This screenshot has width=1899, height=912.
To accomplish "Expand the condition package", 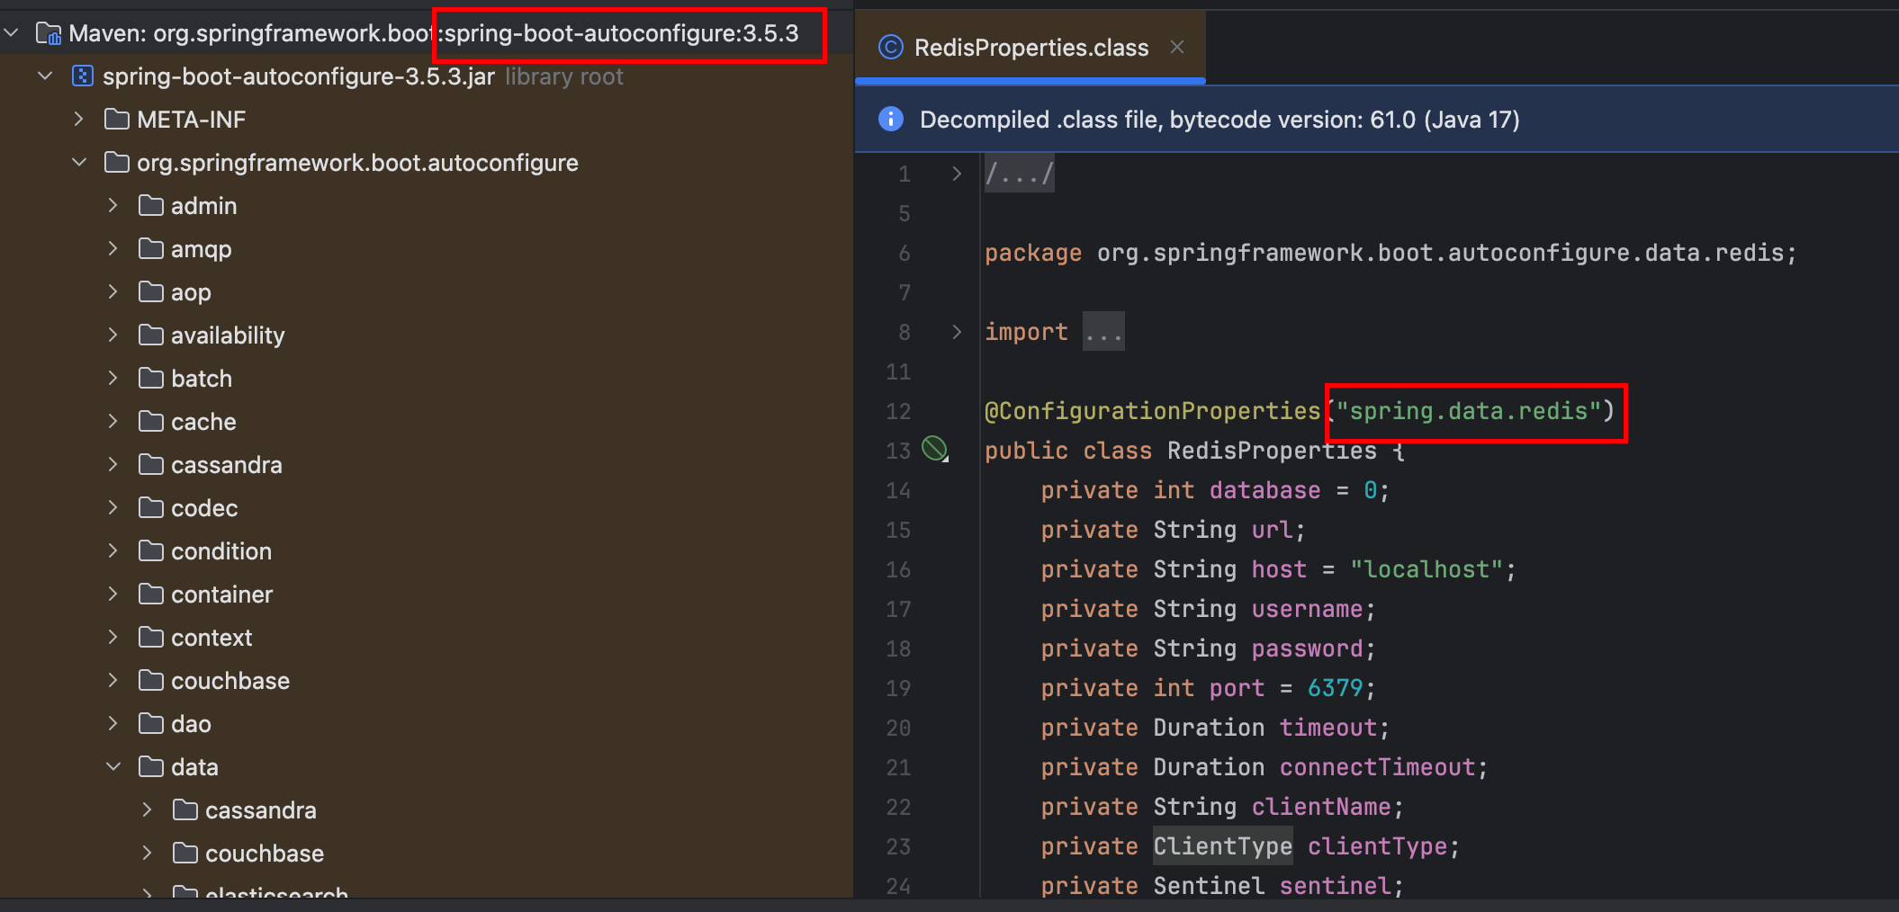I will [113, 551].
